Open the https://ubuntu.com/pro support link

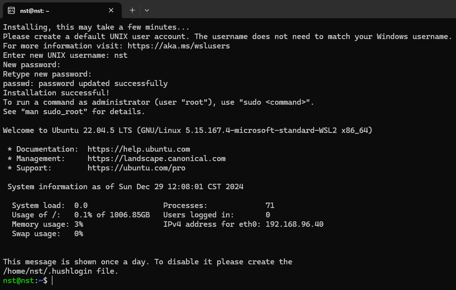pos(137,168)
